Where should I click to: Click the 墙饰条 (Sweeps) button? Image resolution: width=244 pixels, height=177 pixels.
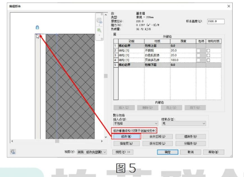[191, 136]
